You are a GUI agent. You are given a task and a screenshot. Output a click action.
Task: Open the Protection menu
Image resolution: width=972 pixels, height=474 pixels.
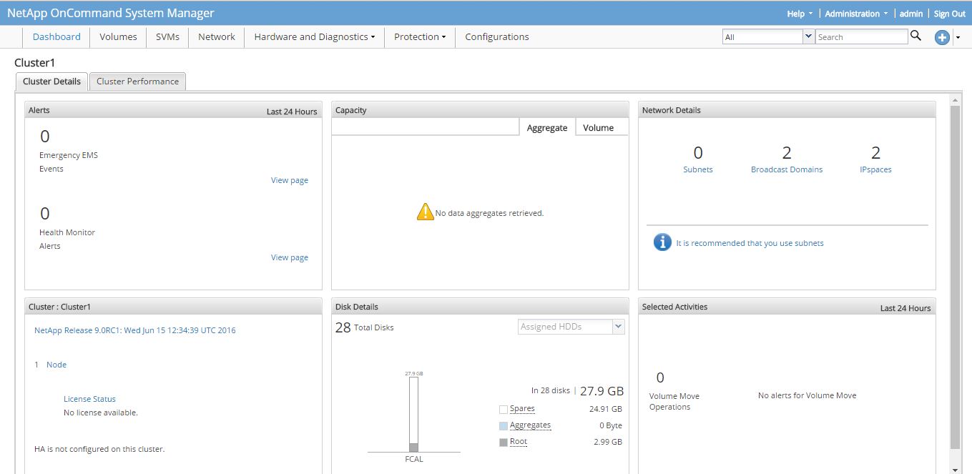419,36
